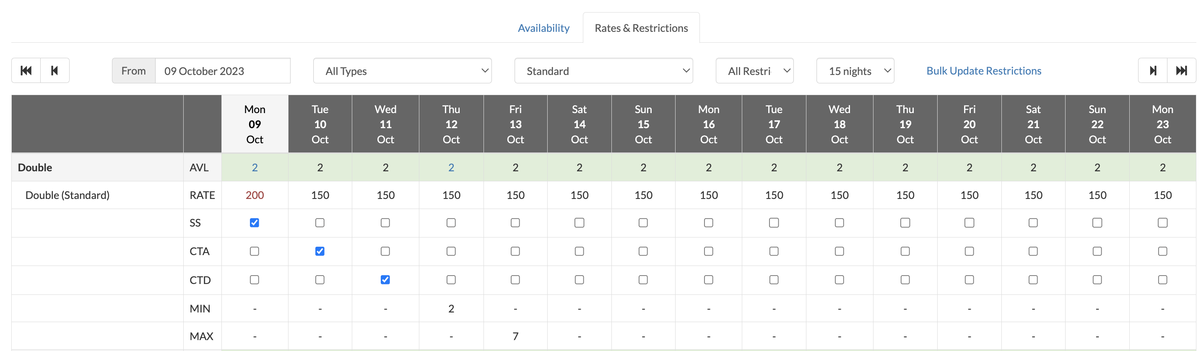
Task: Switch to the Availability tab
Action: (543, 28)
